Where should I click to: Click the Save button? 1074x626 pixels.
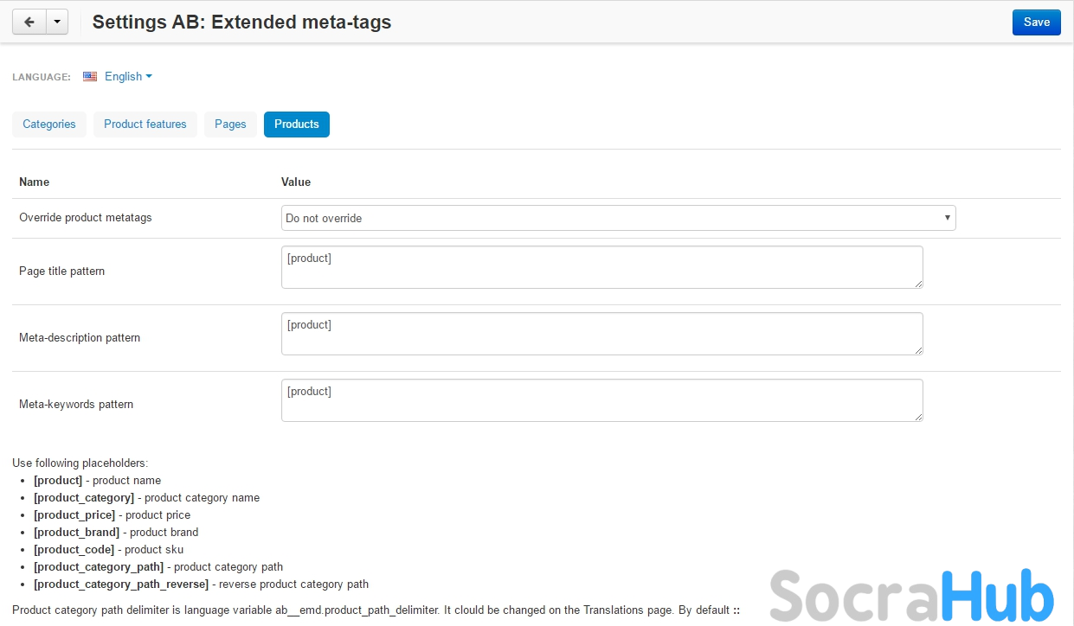click(1036, 22)
